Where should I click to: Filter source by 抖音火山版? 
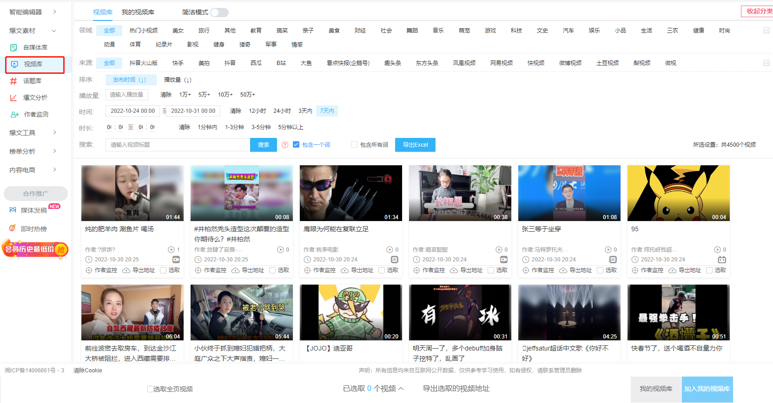144,63
